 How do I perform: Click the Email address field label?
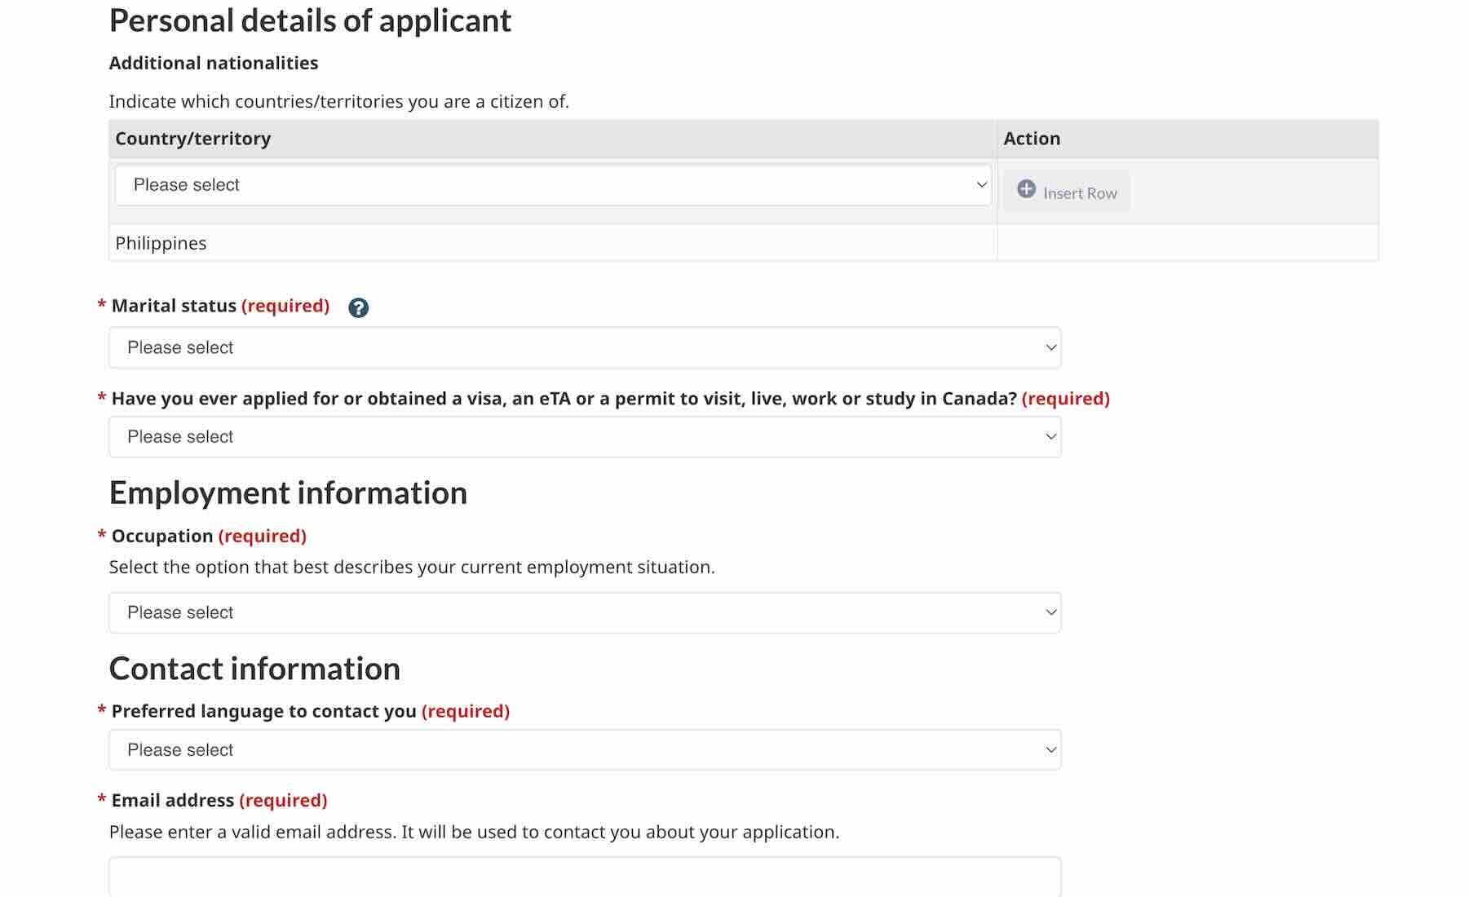point(173,801)
